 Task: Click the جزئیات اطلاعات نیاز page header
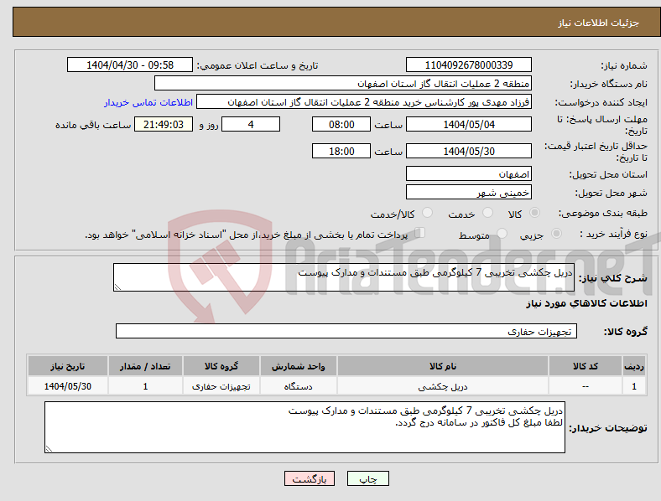pos(599,23)
